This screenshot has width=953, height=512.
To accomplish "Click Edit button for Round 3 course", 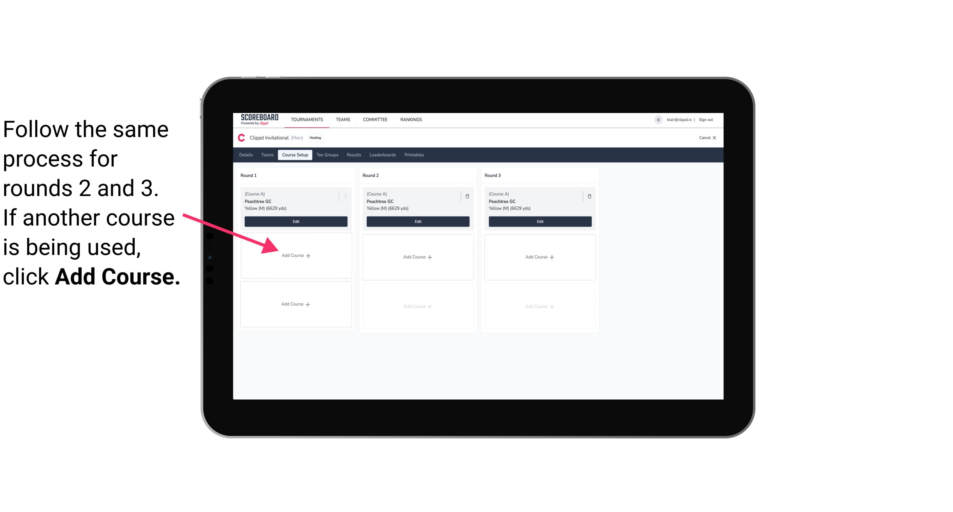I will point(539,221).
